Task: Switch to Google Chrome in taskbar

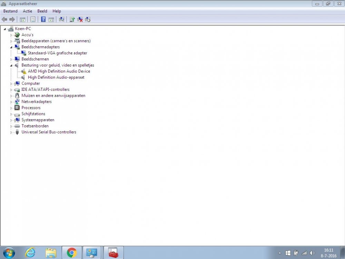Action: (72, 253)
